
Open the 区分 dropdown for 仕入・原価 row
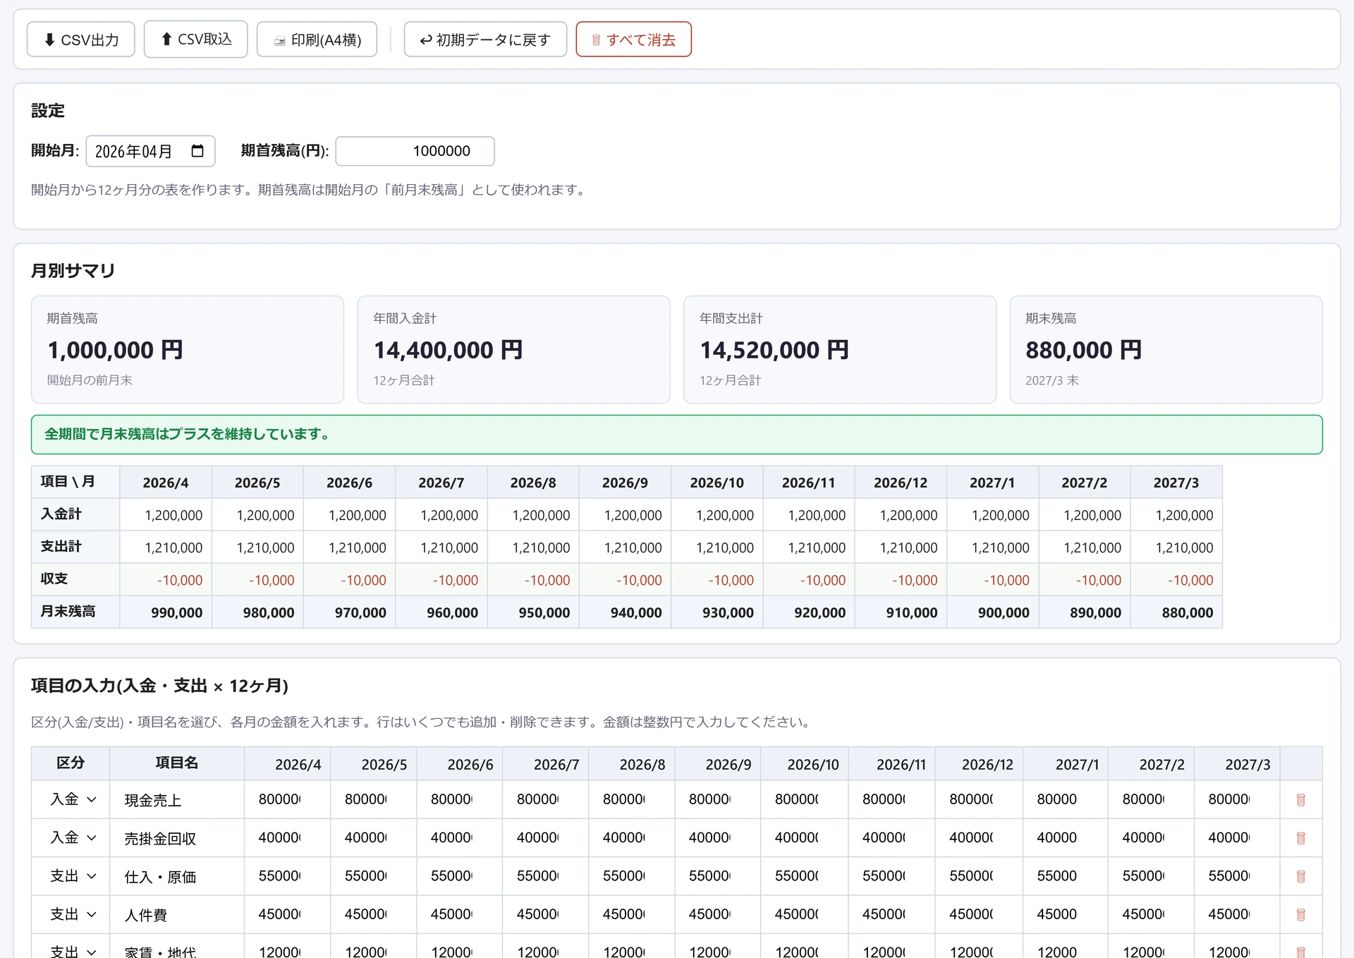72,876
